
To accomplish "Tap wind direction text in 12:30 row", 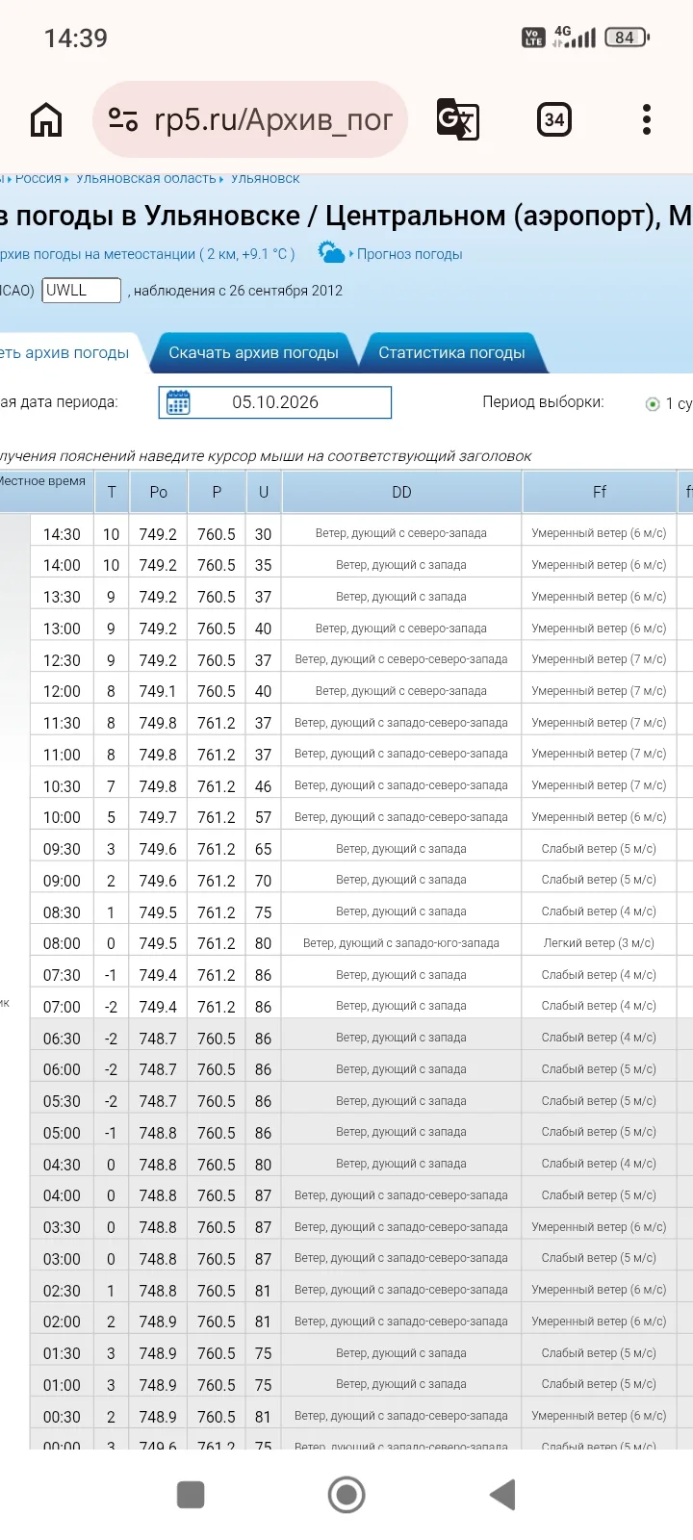I will click(x=401, y=659).
